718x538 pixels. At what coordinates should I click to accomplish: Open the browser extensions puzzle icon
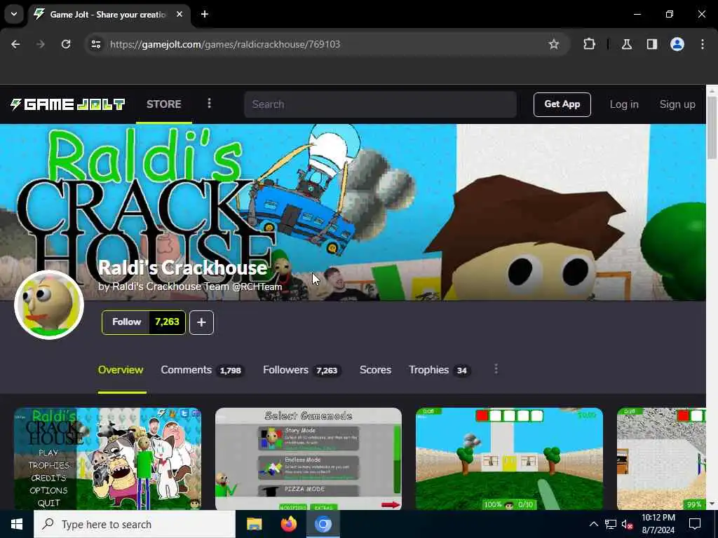click(x=589, y=44)
